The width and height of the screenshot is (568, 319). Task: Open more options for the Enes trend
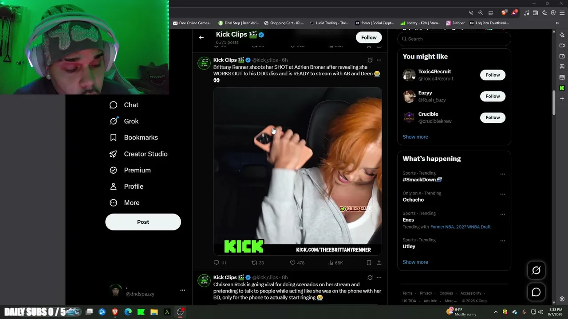pos(502,214)
